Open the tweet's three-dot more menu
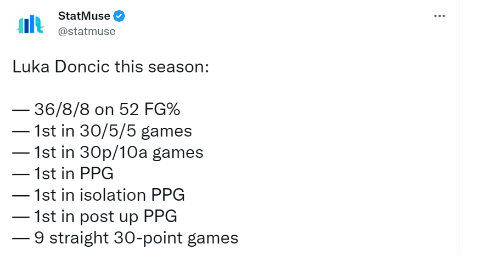Viewport: 477px width, 255px height. coord(440,16)
